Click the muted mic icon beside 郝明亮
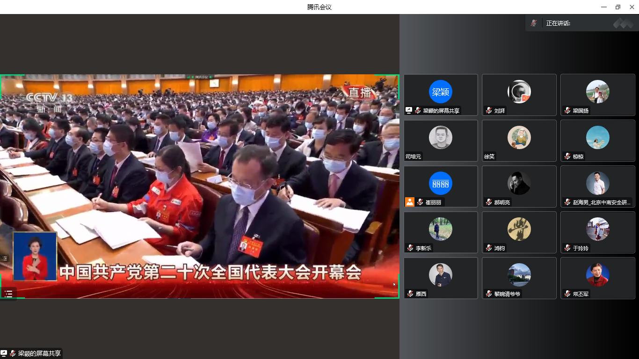The width and height of the screenshot is (639, 359). pos(489,202)
